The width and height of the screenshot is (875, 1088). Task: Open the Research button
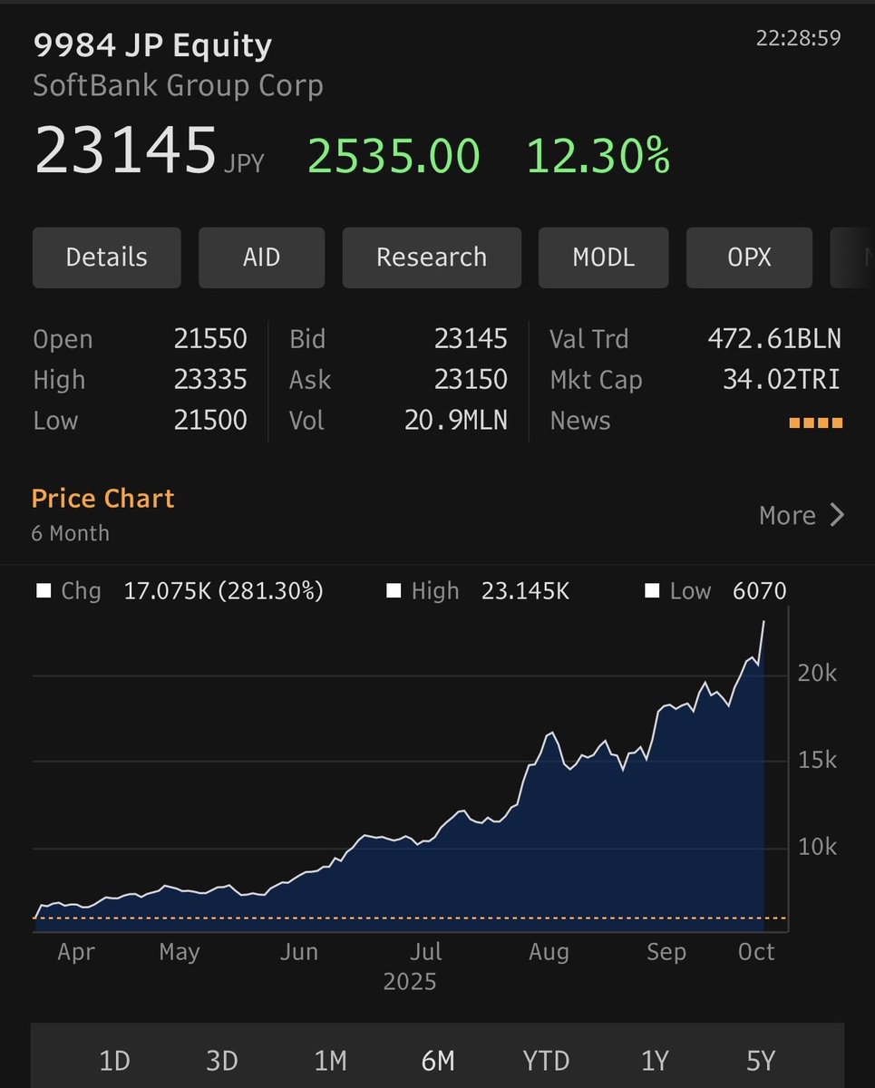[x=432, y=257]
